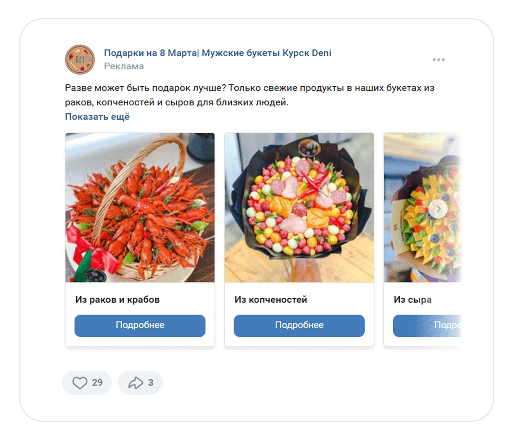Open the smoked meats bouquet photo
This screenshot has height=447, width=513.
click(299, 207)
